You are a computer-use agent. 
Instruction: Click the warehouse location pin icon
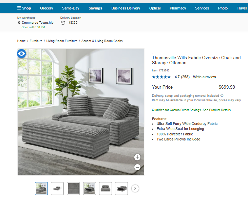click(19, 23)
